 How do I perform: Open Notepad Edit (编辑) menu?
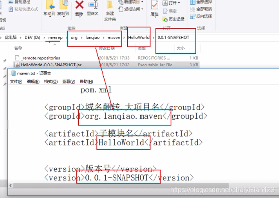pyautogui.click(x=33, y=82)
